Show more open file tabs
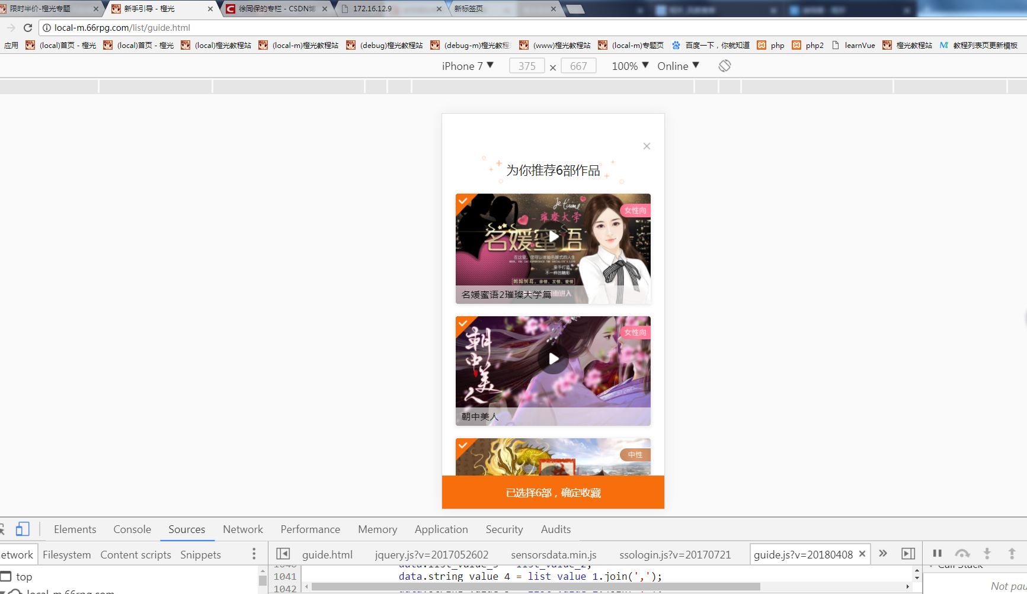This screenshot has height=594, width=1027. (x=883, y=553)
